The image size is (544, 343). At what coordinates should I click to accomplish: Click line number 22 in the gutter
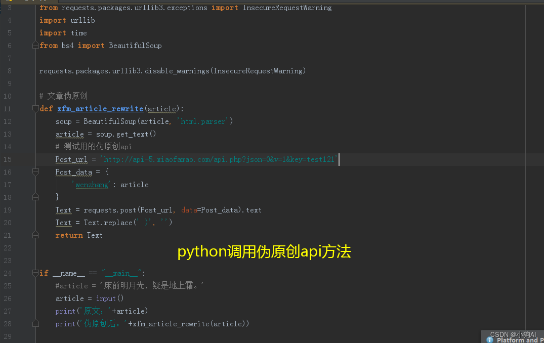pyautogui.click(x=7, y=248)
